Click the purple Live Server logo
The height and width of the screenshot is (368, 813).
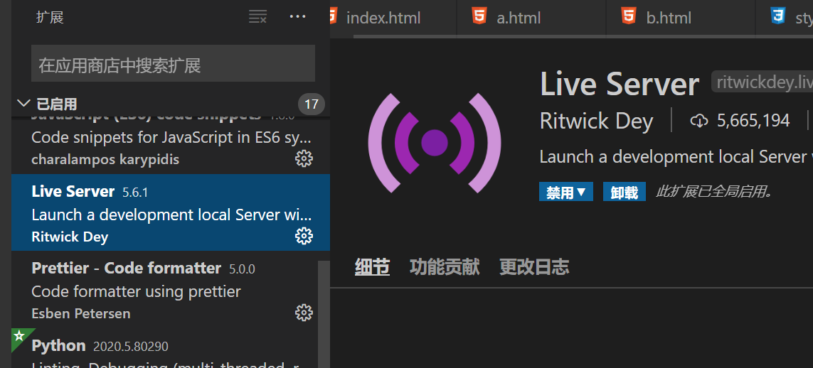(x=435, y=142)
